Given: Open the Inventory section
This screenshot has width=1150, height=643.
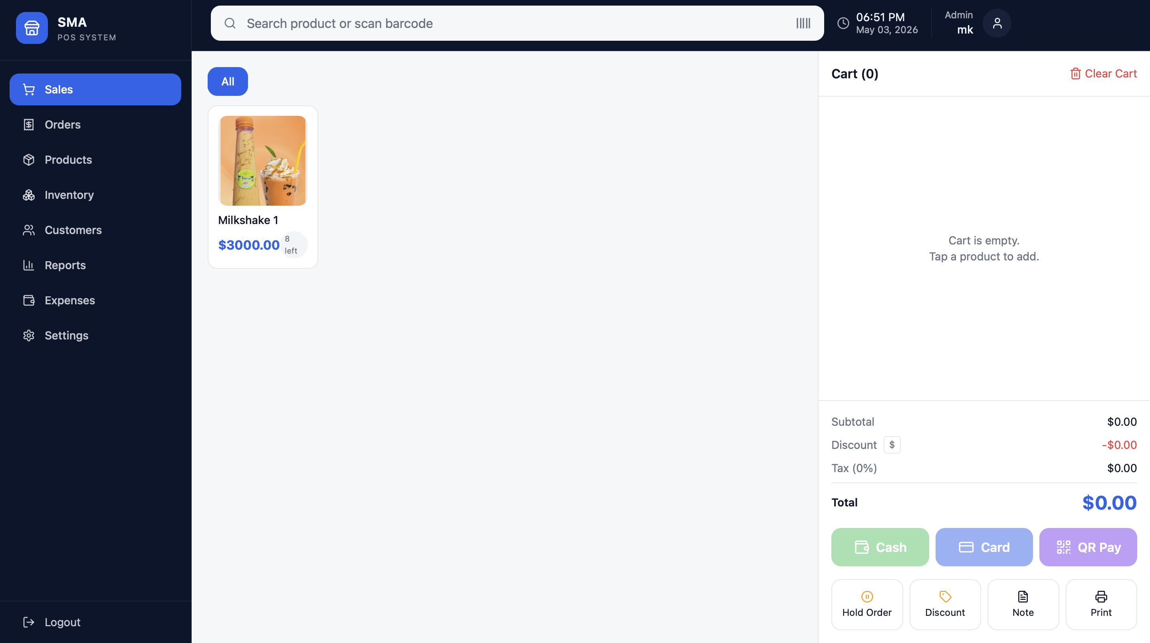Looking at the screenshot, I should point(95,195).
